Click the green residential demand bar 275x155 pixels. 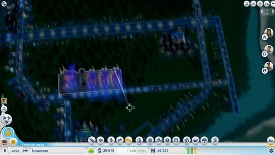pos(188,151)
